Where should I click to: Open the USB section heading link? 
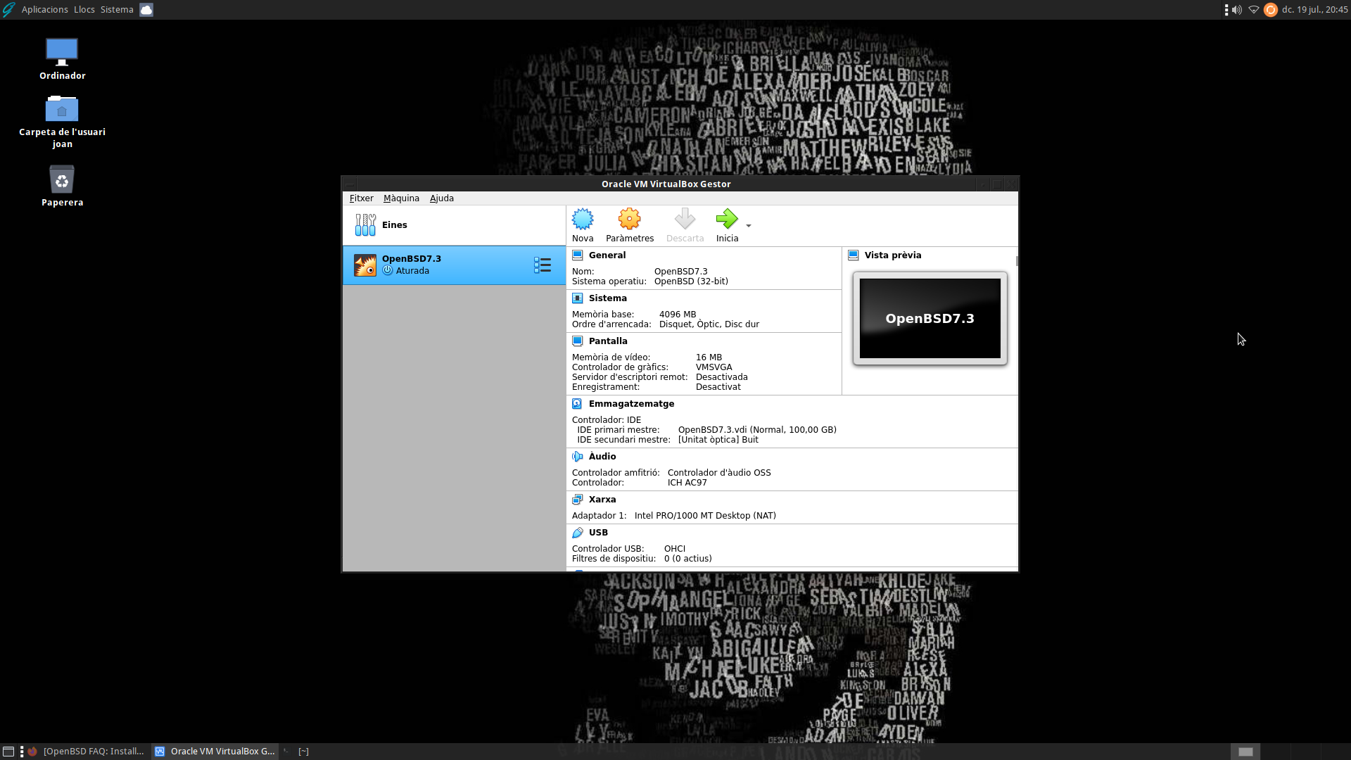(598, 533)
